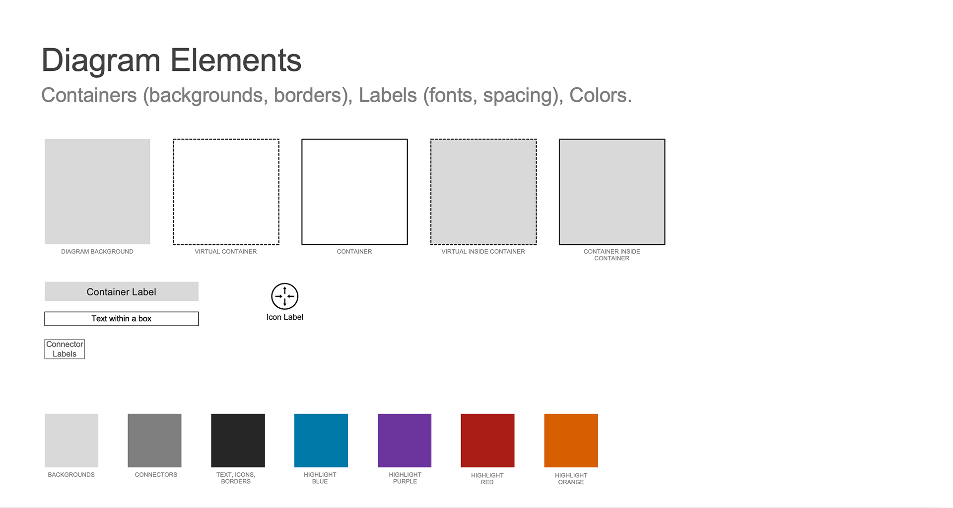Select the Connectors gray swatch
Screen dimensions: 953x508
pyautogui.click(x=154, y=441)
